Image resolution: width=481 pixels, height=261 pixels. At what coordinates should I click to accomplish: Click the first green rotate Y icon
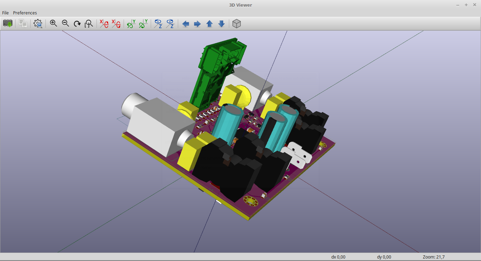pyautogui.click(x=131, y=24)
